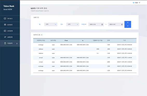Click the power icon beside User

tap(133, 3)
